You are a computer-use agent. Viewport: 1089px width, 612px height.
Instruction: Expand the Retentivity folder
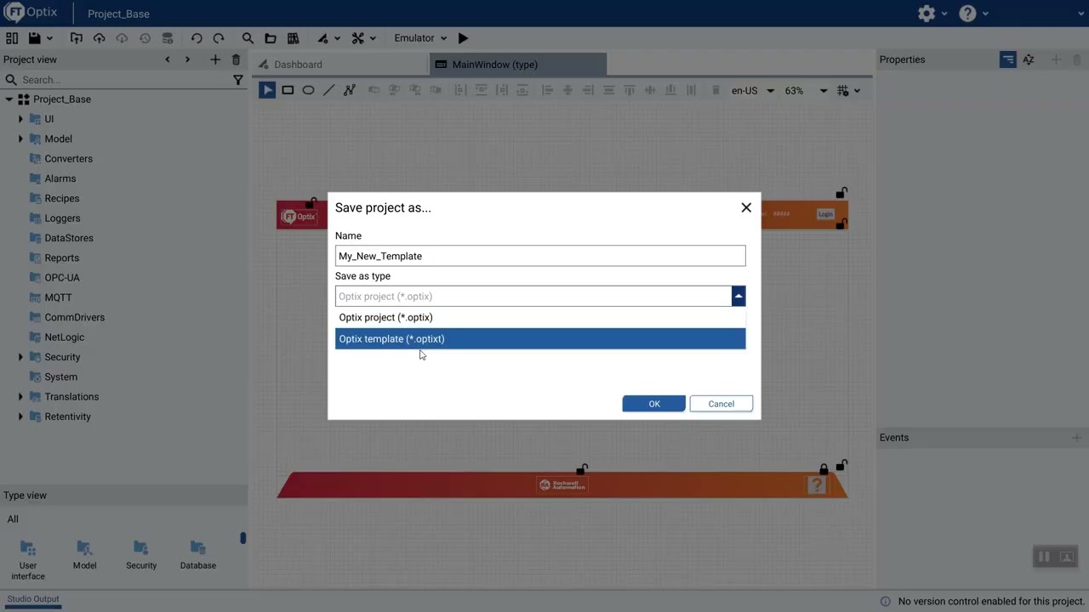[20, 416]
